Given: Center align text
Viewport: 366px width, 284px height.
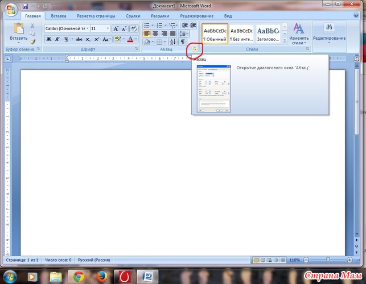Looking at the screenshot, I should pyautogui.click(x=155, y=34).
